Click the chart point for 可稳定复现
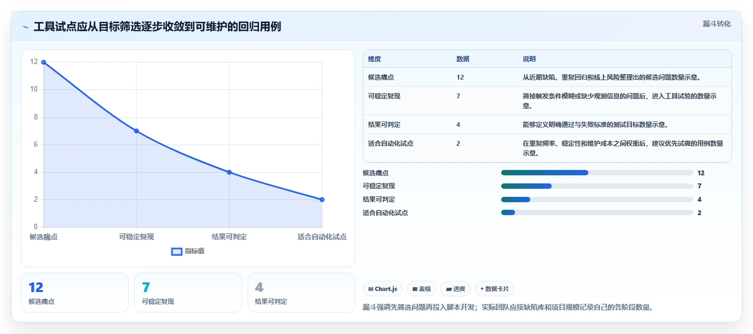The width and height of the screenshot is (753, 334). (x=136, y=131)
